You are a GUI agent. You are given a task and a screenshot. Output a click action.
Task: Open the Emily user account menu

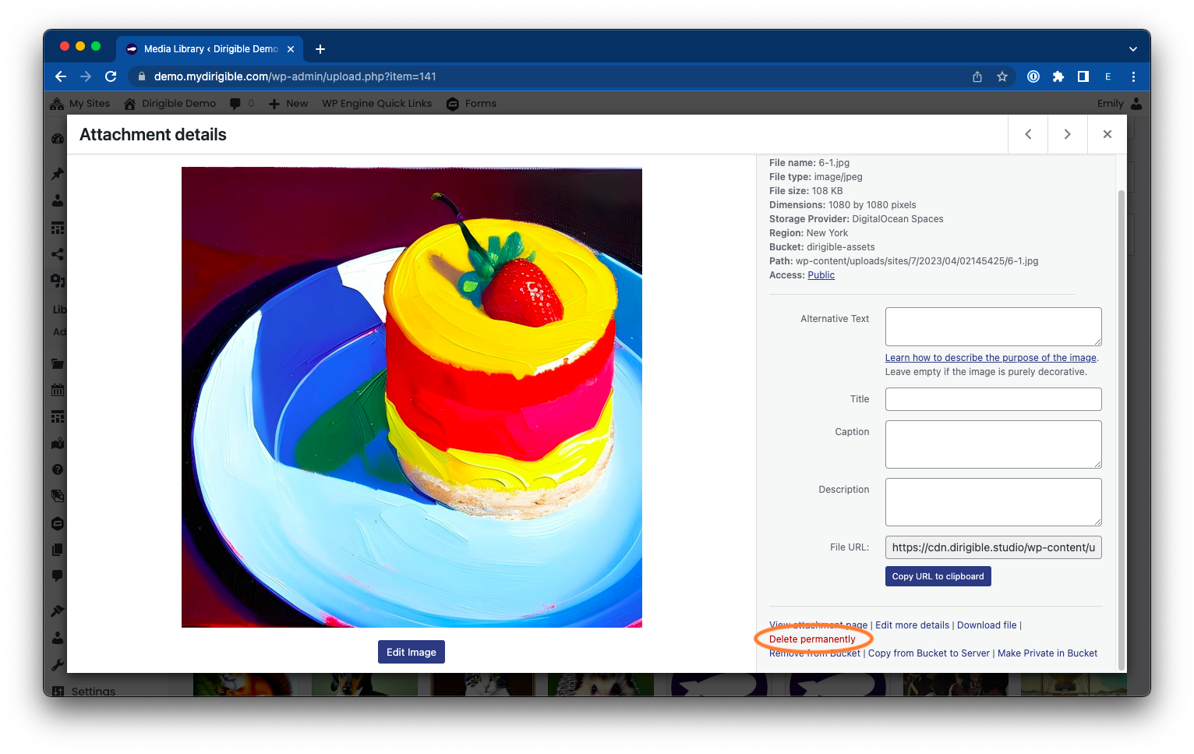1120,103
